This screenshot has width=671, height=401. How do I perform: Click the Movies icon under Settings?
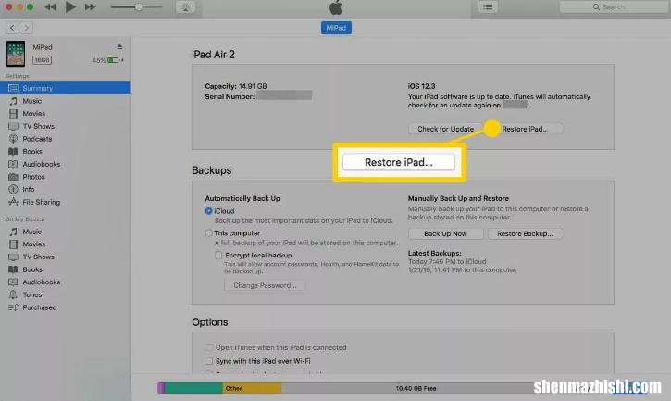(13, 114)
